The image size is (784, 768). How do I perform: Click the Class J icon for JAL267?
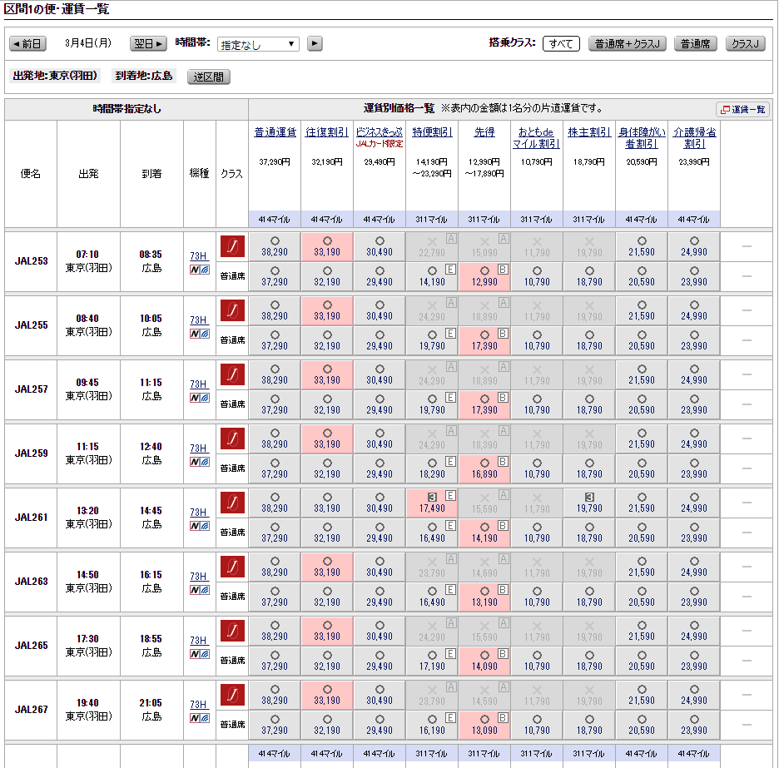tap(232, 695)
